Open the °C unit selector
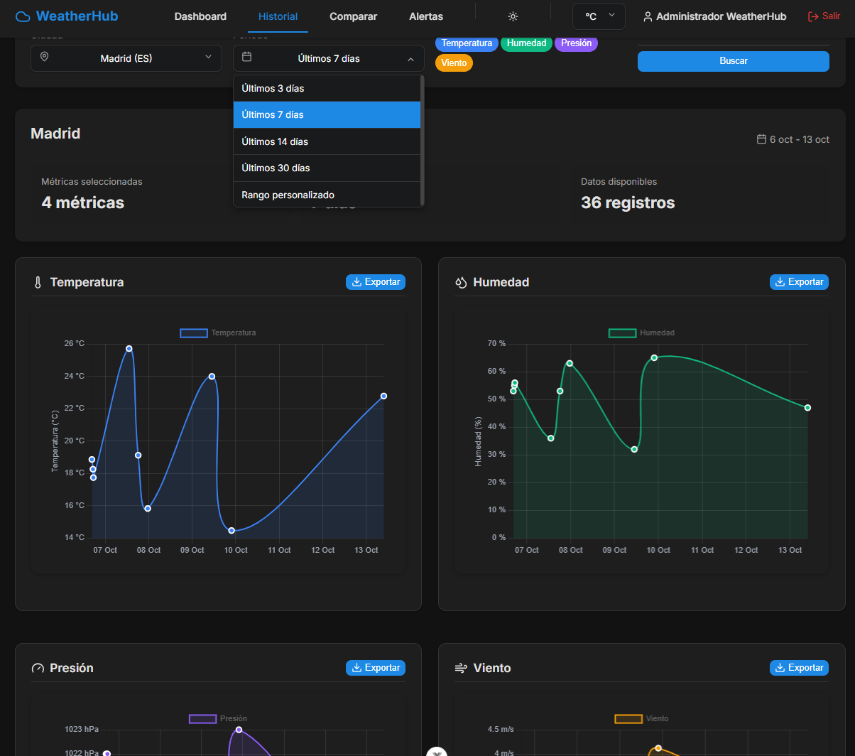 click(599, 16)
